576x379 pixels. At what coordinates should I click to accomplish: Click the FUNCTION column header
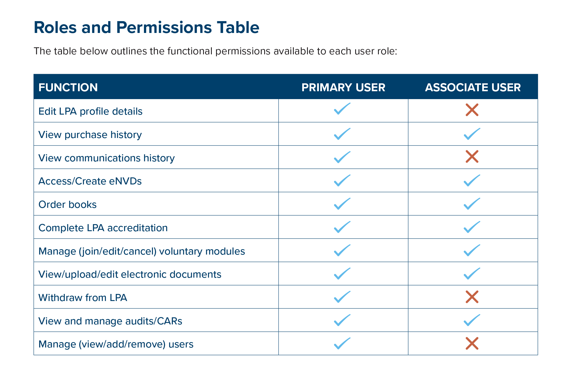pyautogui.click(x=68, y=87)
